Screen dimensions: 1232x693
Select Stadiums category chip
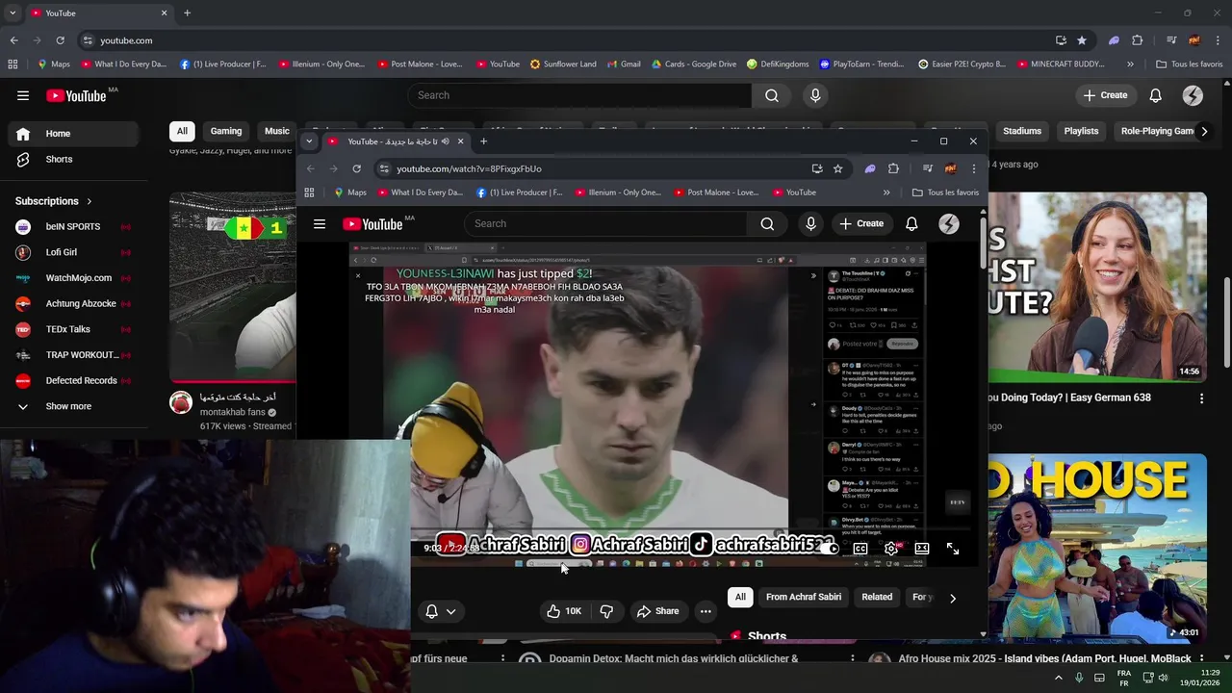[x=1022, y=131]
